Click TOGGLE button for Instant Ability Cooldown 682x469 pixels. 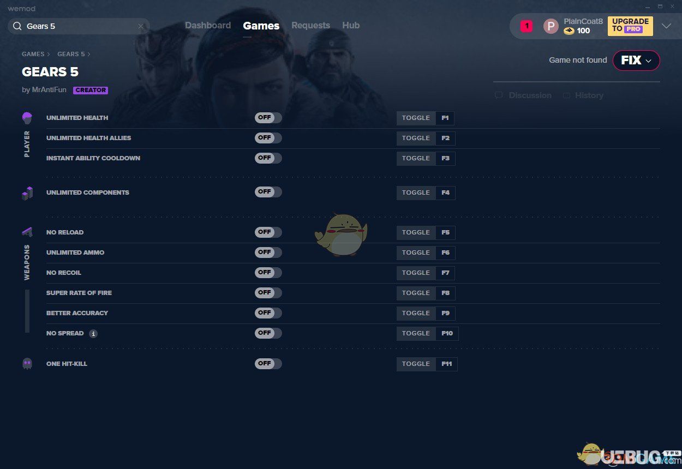pos(416,158)
